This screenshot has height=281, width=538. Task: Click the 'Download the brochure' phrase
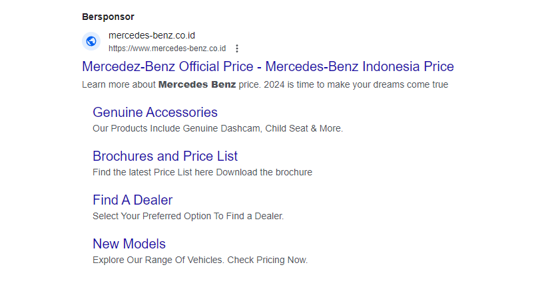[264, 172]
